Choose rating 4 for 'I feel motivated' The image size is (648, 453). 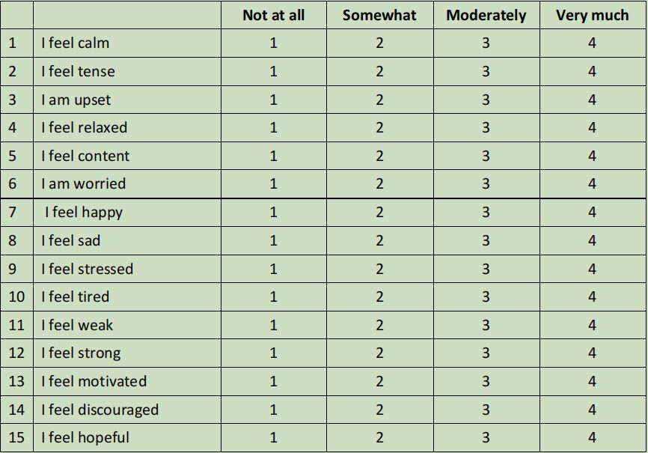[x=592, y=382]
